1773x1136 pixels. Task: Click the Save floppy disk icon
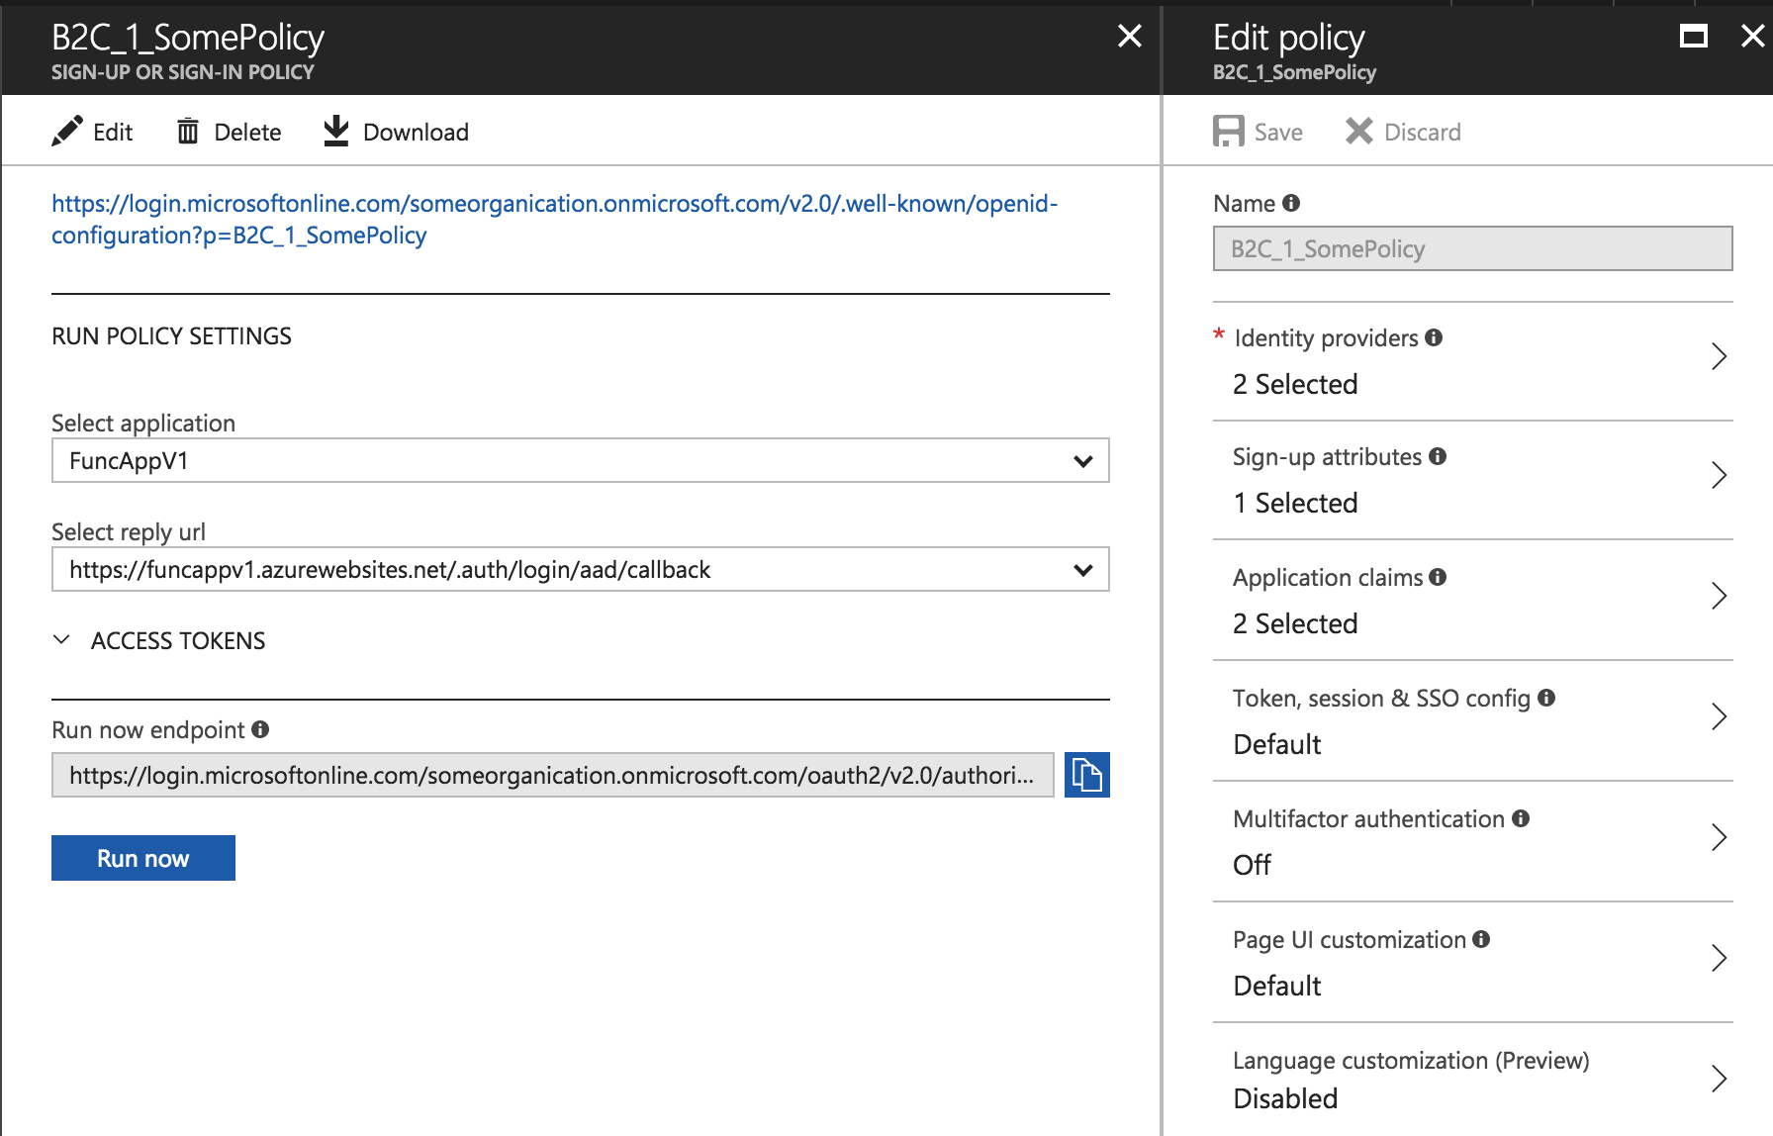coord(1229,132)
